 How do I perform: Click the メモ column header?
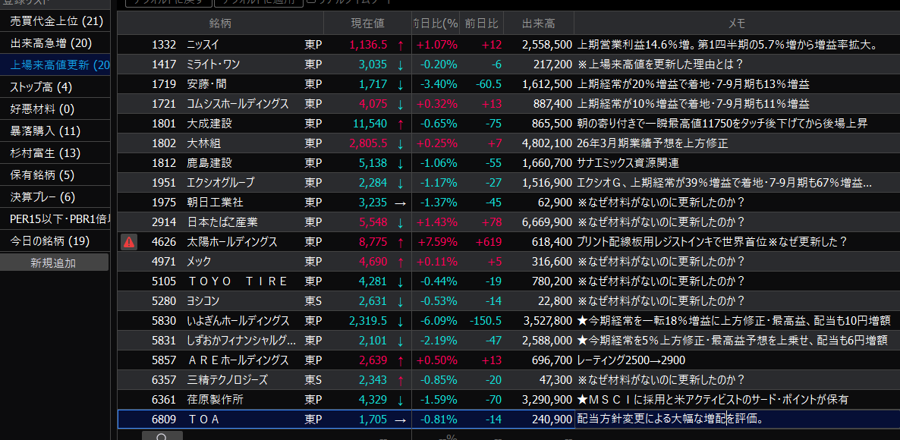click(x=736, y=24)
